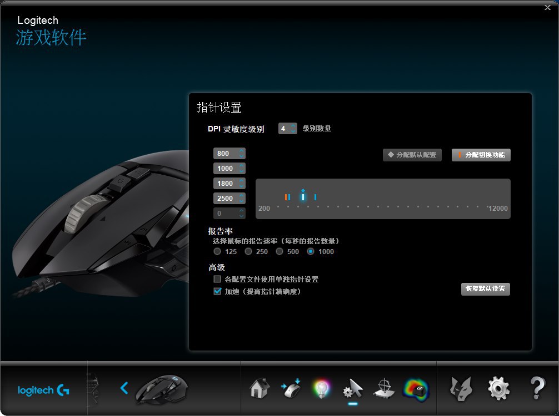Image resolution: width=559 pixels, height=416 pixels.
Task: Select 125 report rate
Action: [217, 252]
